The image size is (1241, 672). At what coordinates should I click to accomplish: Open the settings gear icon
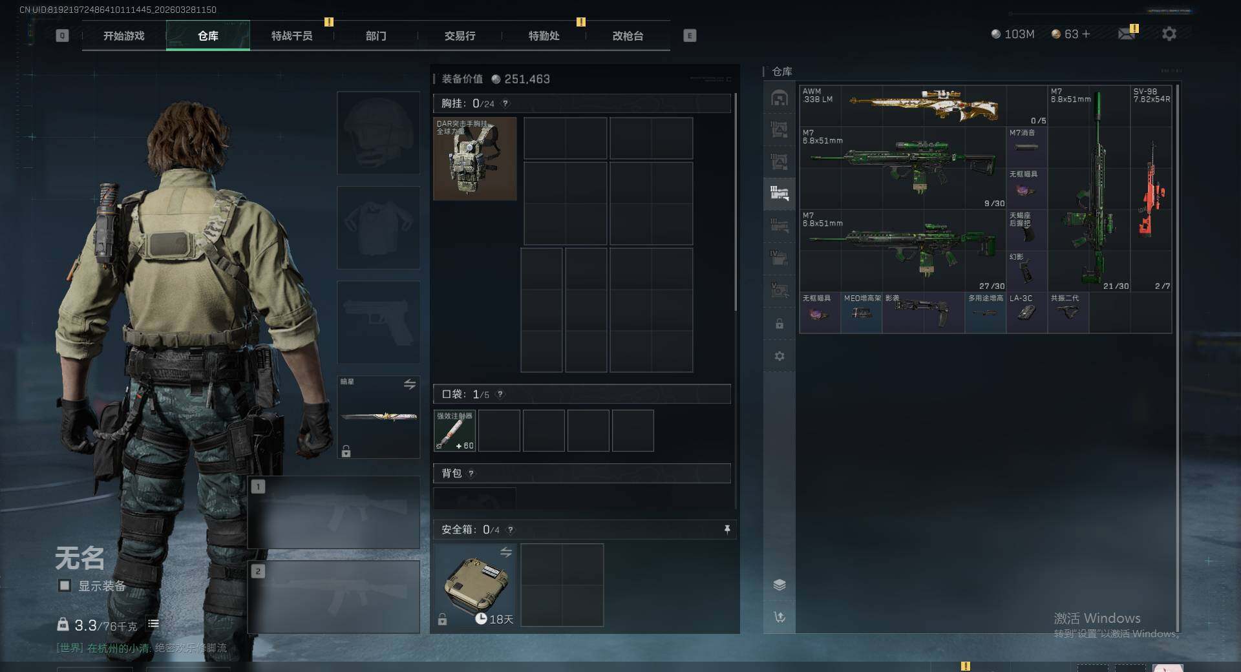[1169, 34]
